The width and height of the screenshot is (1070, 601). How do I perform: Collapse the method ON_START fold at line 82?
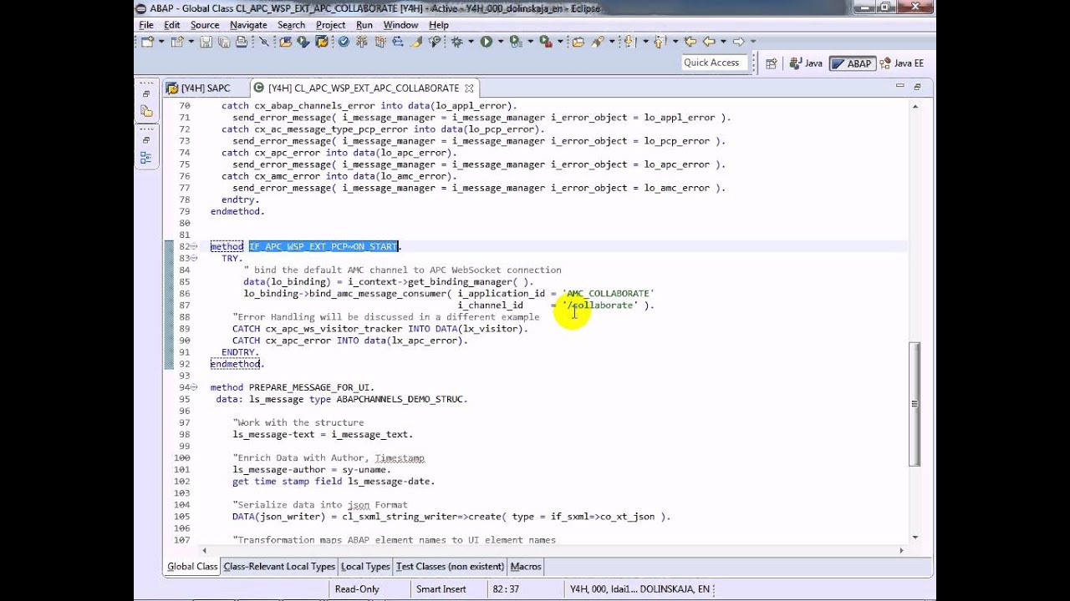coord(195,247)
